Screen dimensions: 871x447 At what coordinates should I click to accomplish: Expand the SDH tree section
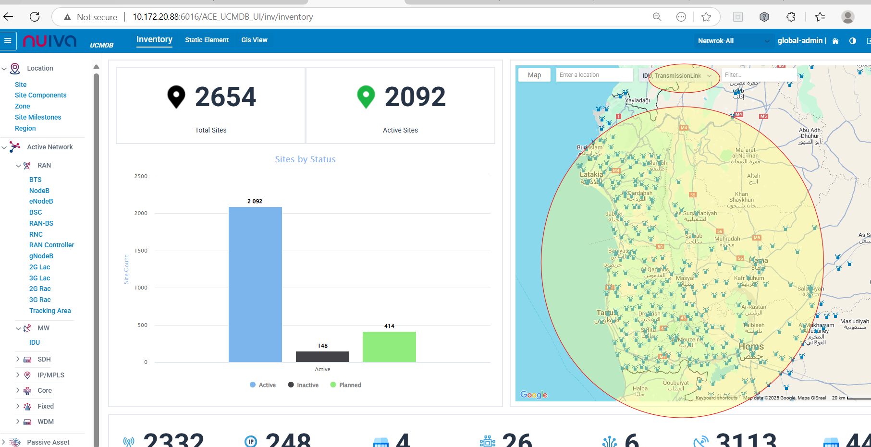(18, 359)
